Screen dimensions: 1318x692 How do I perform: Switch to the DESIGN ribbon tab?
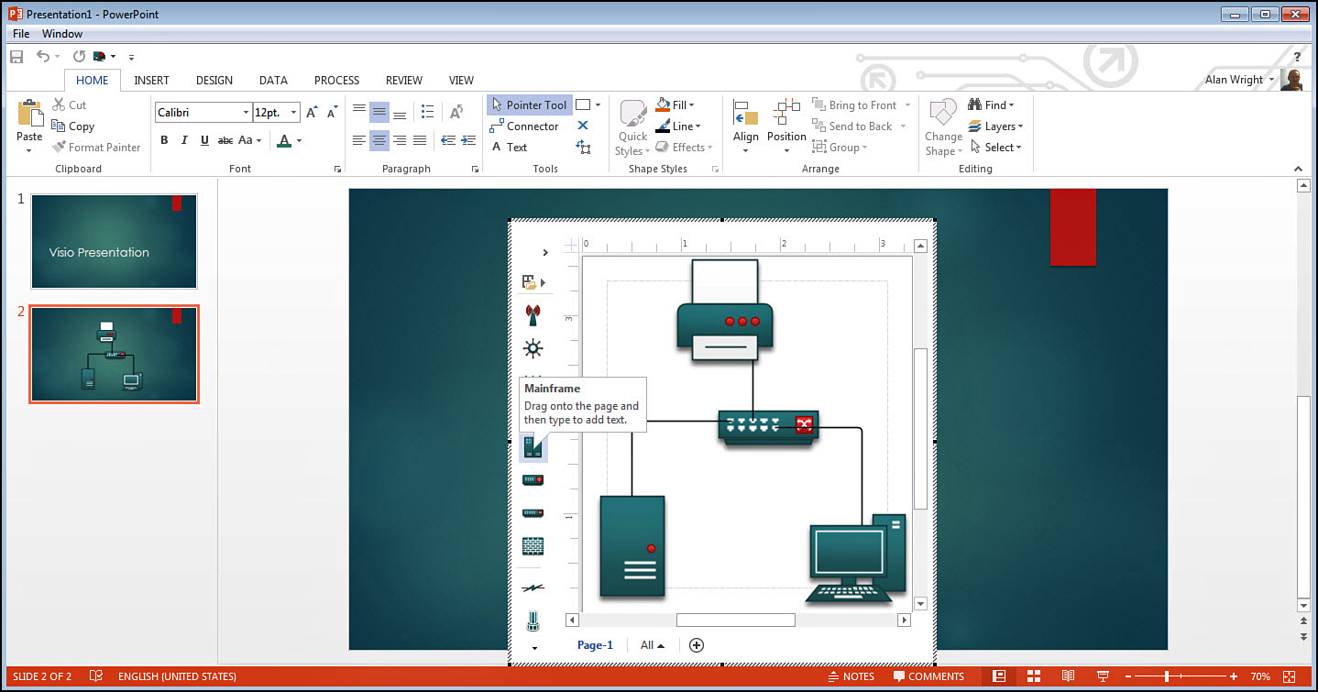(214, 80)
